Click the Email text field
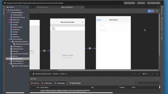The height and width of the screenshot is (94, 168). [x=113, y=25]
